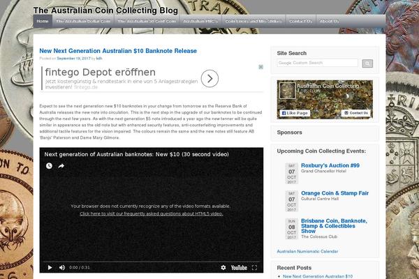Click the video share arrow icon
The width and height of the screenshot is (419, 279).
61,166
